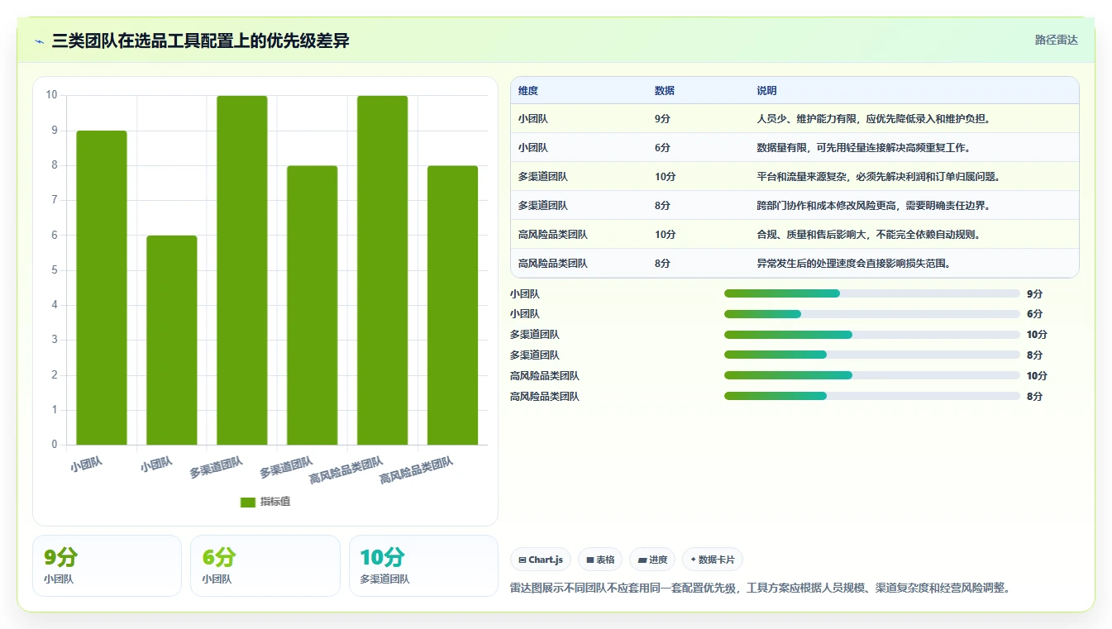This screenshot has width=1112, height=629.
Task: Click the y-axis tick label 0
Action: [55, 445]
